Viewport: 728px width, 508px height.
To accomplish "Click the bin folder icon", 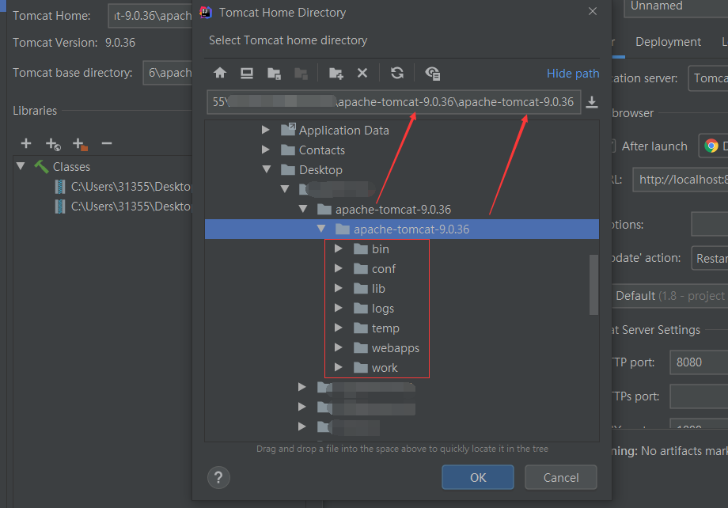I will pos(361,249).
